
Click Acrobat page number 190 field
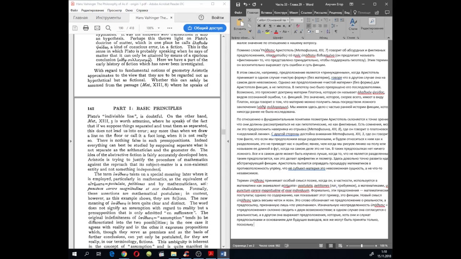121,28
